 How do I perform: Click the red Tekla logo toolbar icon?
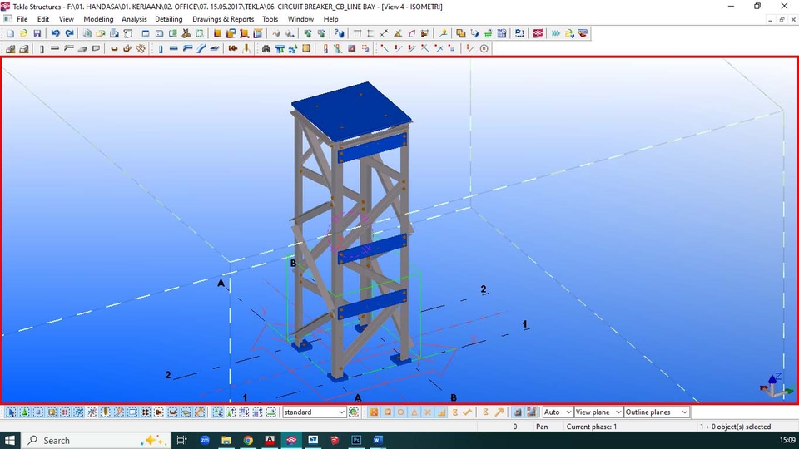click(x=538, y=33)
